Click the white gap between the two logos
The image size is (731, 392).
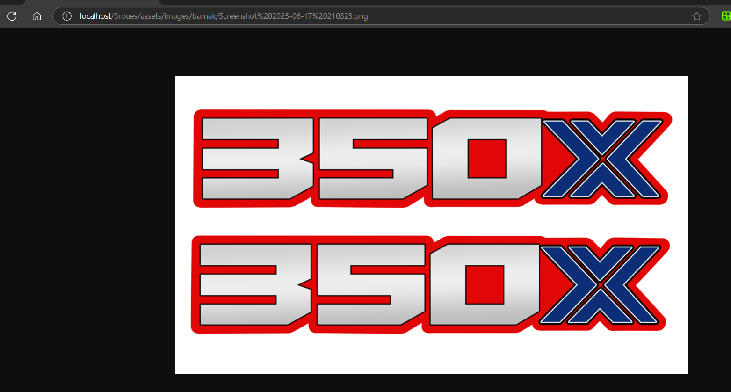[430, 222]
